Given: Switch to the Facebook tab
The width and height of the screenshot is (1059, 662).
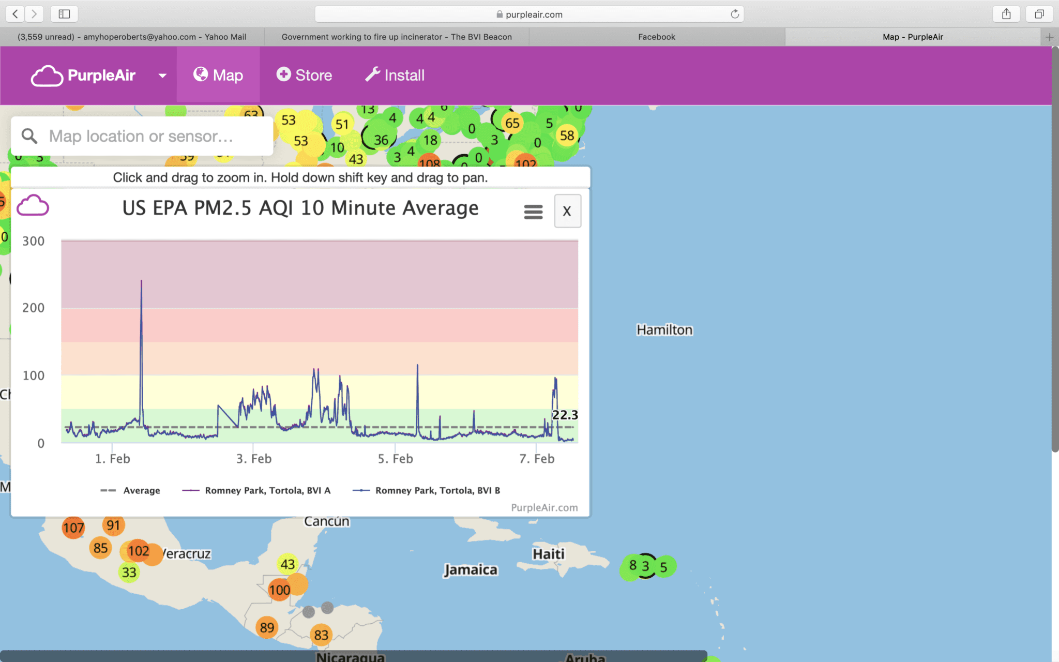Looking at the screenshot, I should click(x=657, y=37).
